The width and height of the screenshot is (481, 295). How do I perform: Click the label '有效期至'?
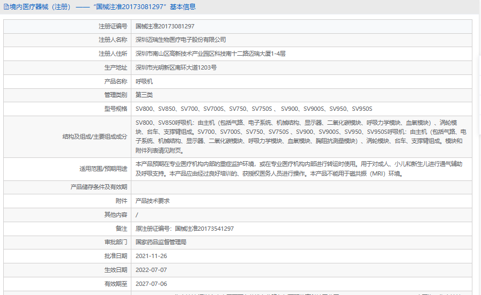116,284
